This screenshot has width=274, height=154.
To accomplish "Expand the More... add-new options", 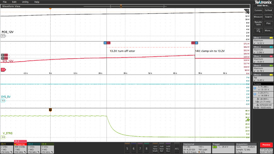I will coord(268,30).
